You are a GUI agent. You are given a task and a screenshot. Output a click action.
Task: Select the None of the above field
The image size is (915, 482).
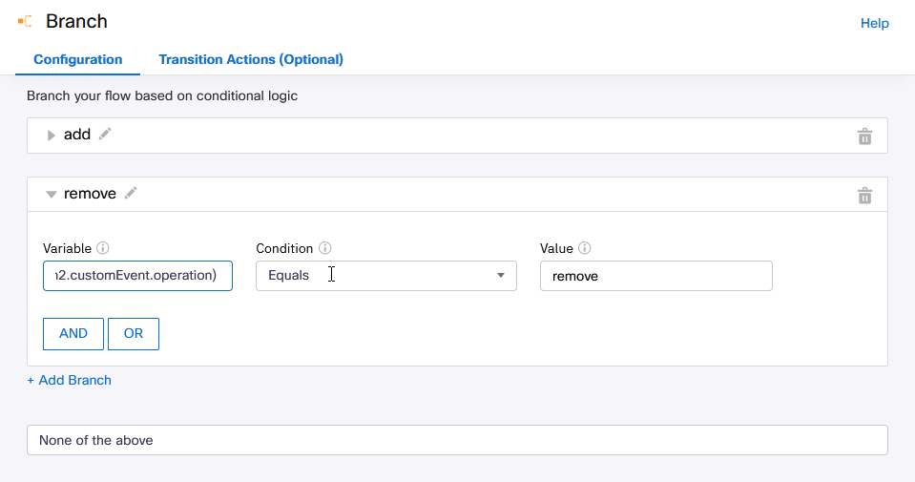click(x=457, y=440)
